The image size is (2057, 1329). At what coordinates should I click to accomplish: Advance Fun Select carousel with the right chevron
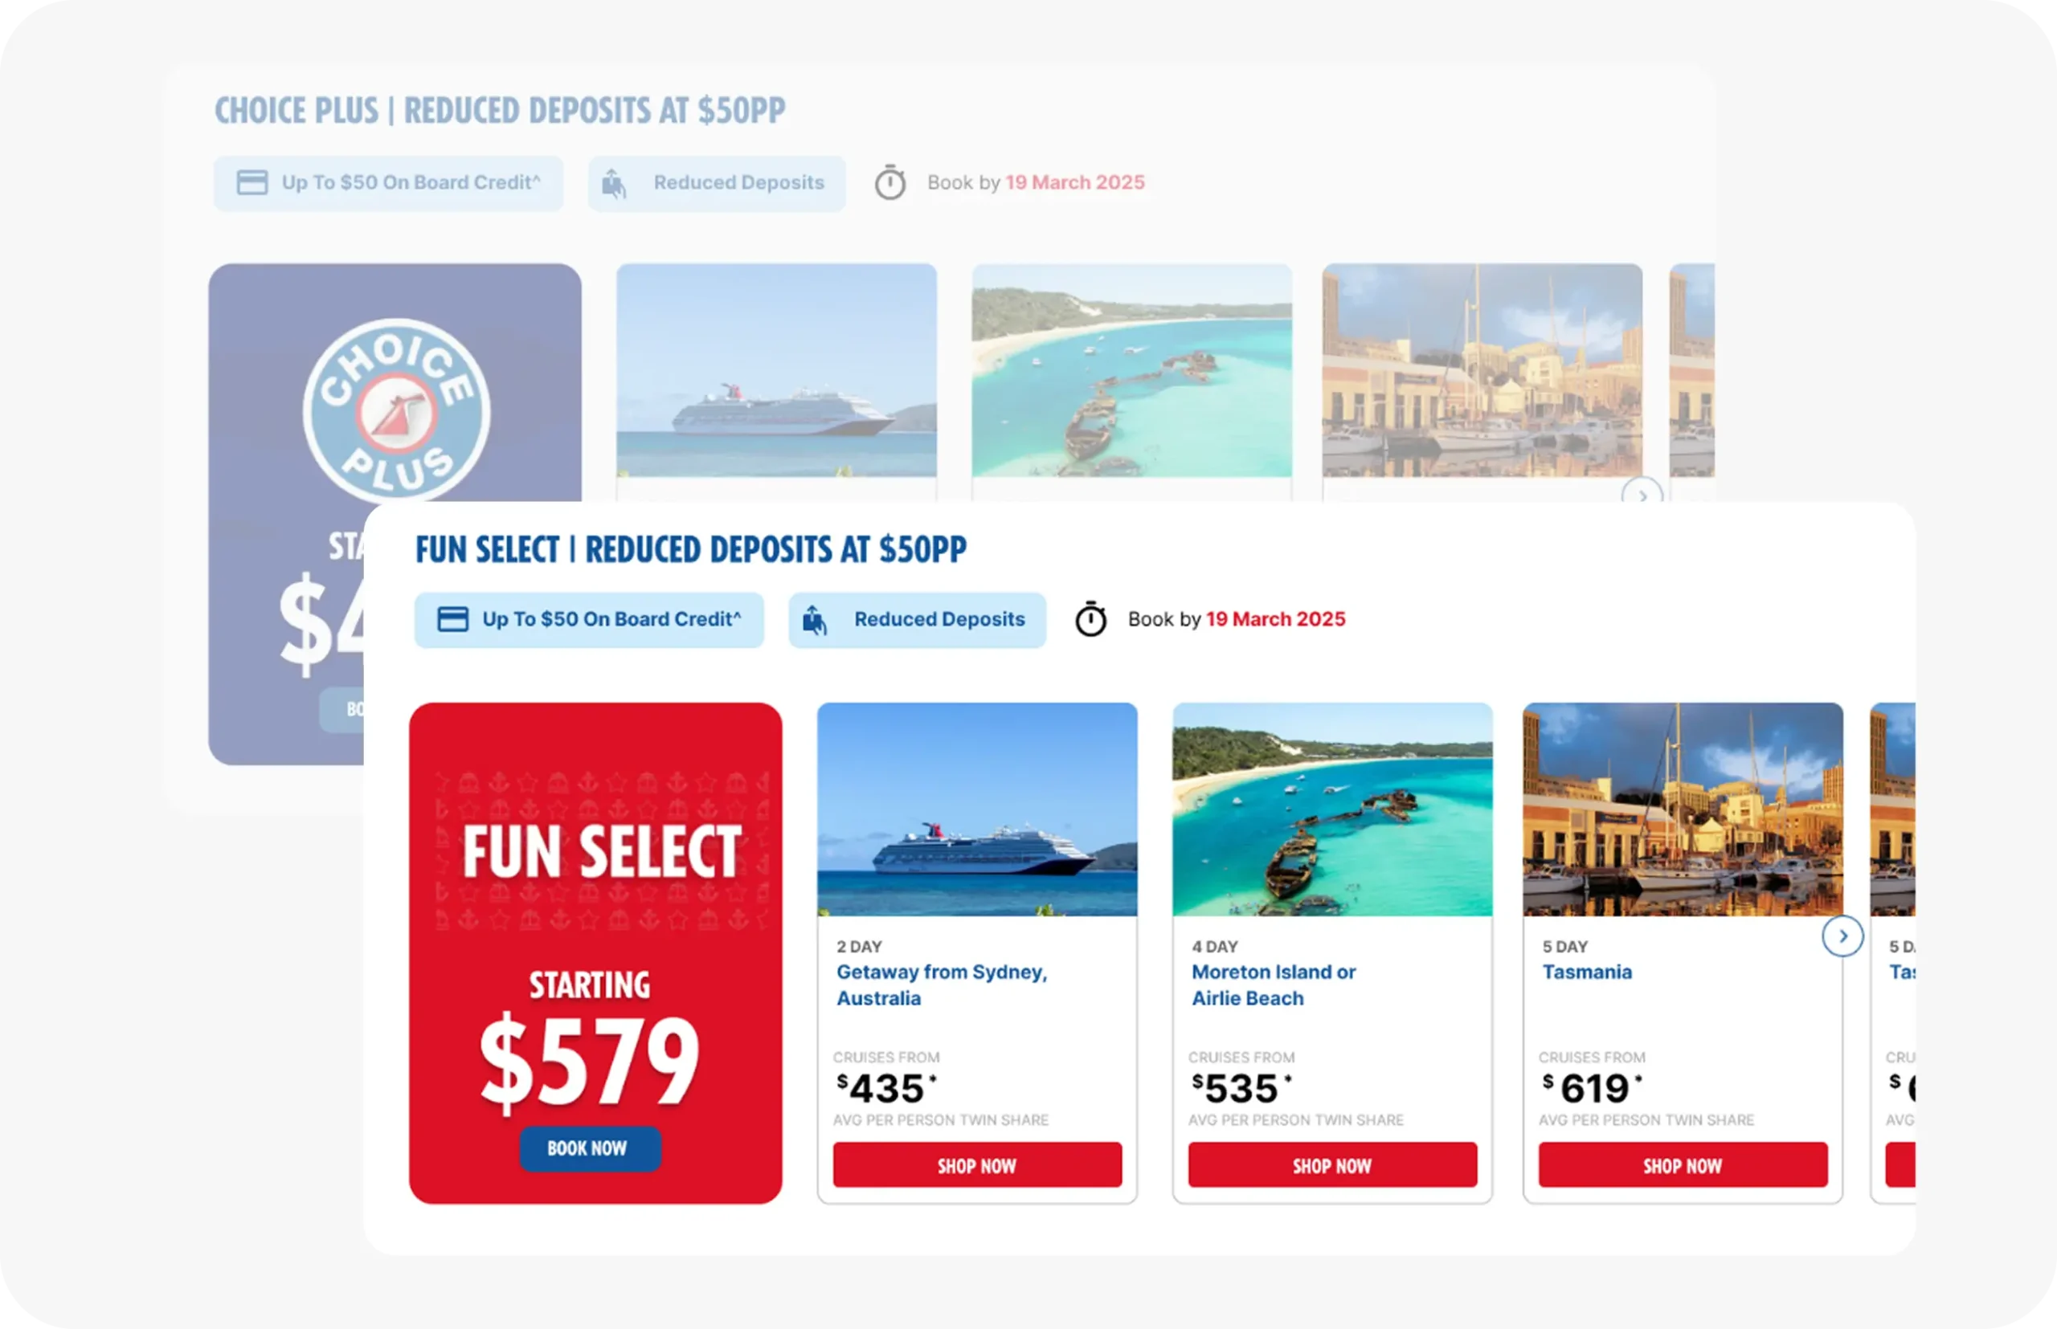(1842, 936)
